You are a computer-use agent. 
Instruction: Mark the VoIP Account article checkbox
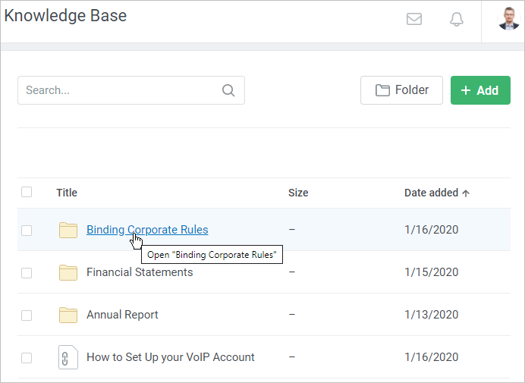(27, 358)
